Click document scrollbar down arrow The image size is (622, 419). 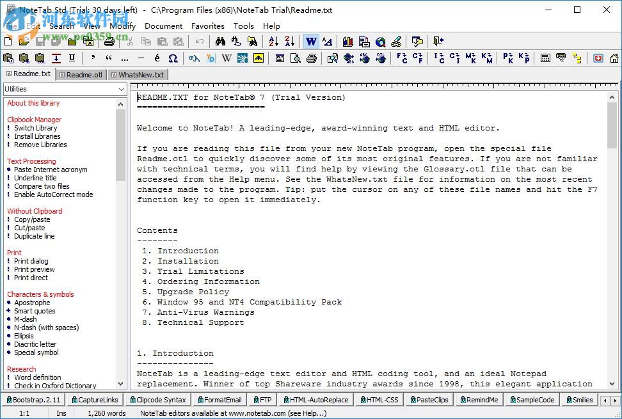click(x=612, y=384)
